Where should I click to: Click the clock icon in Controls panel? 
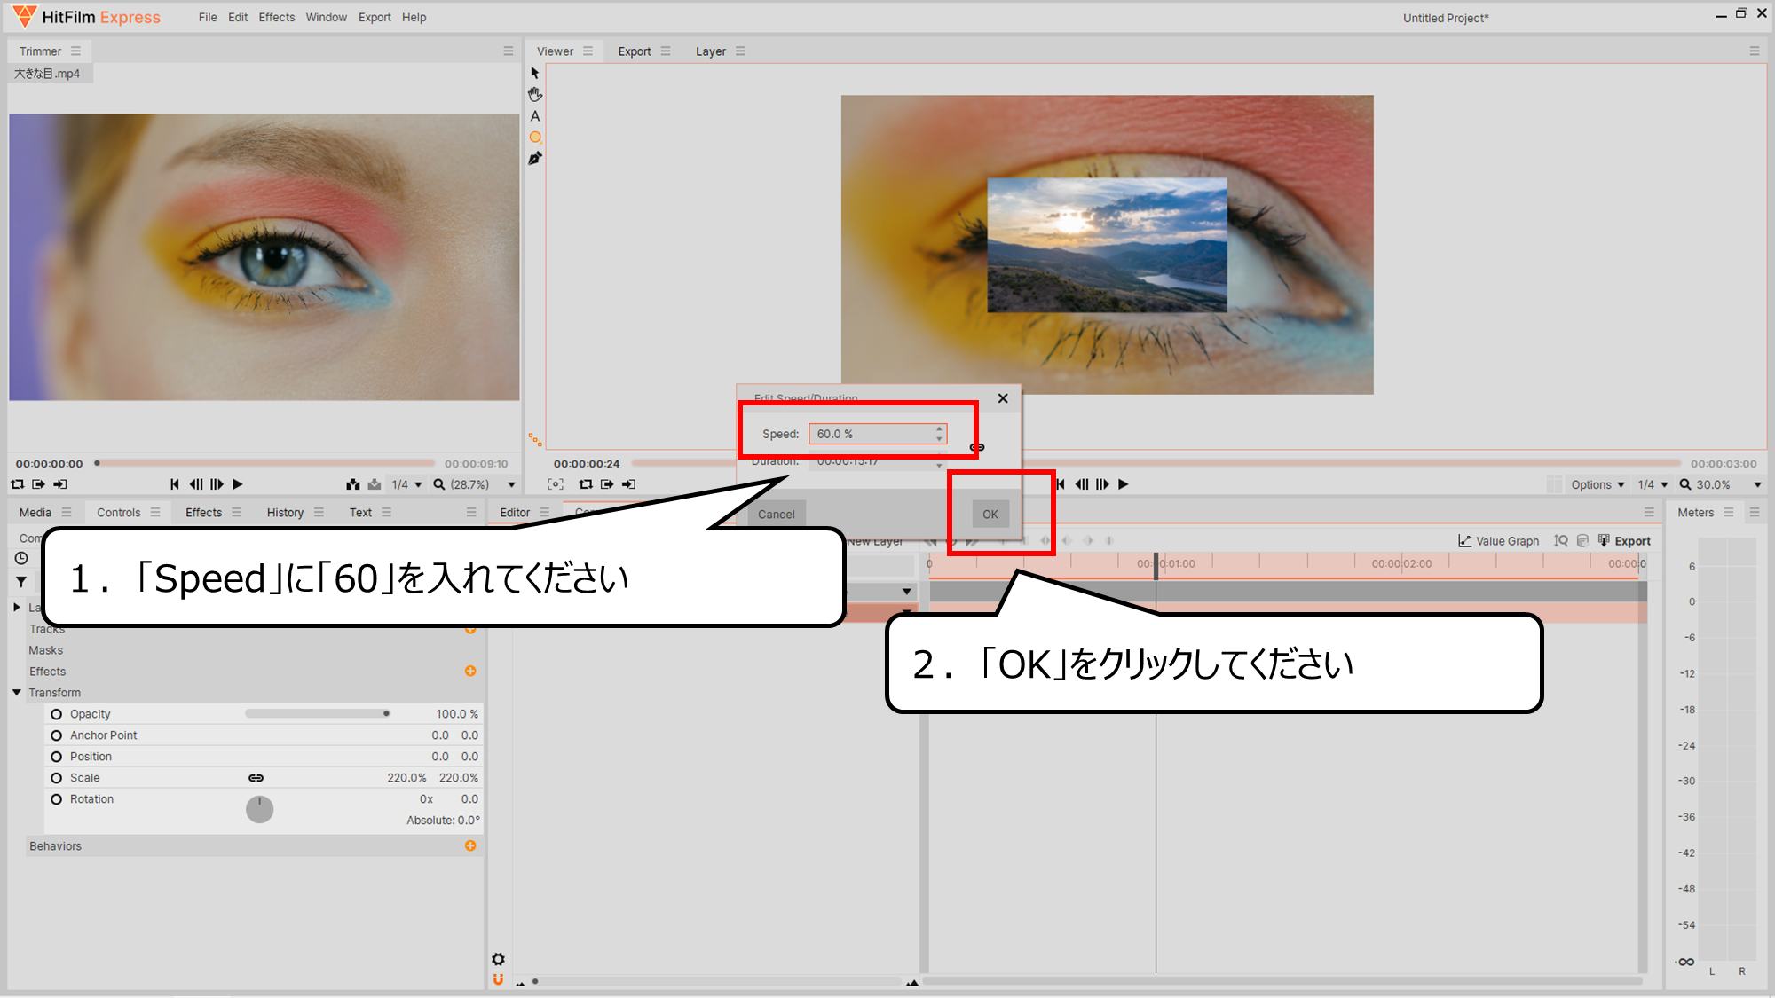(21, 558)
